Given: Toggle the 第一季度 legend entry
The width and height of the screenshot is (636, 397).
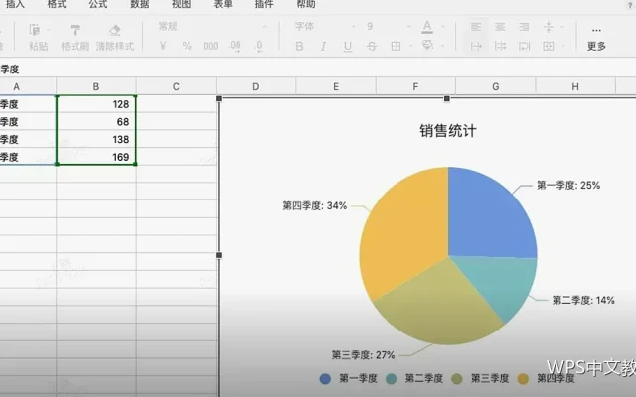Looking at the screenshot, I should tap(349, 379).
